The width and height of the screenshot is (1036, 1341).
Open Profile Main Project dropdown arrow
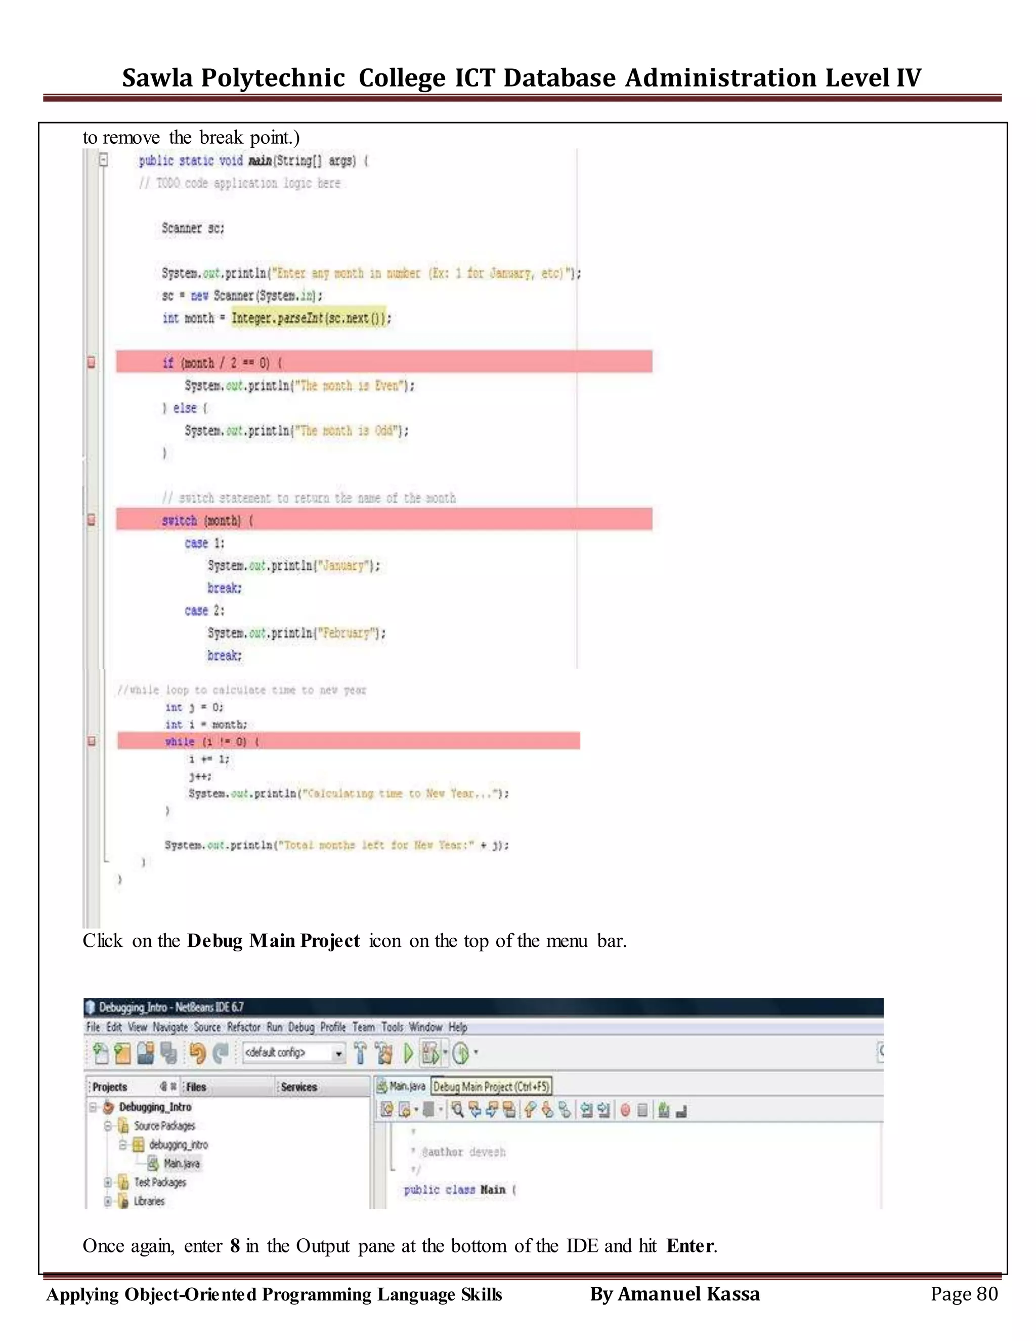pos(476,1053)
